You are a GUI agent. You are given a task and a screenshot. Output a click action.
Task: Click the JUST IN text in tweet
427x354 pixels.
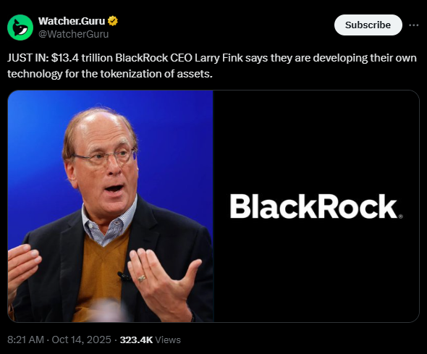tap(28, 58)
